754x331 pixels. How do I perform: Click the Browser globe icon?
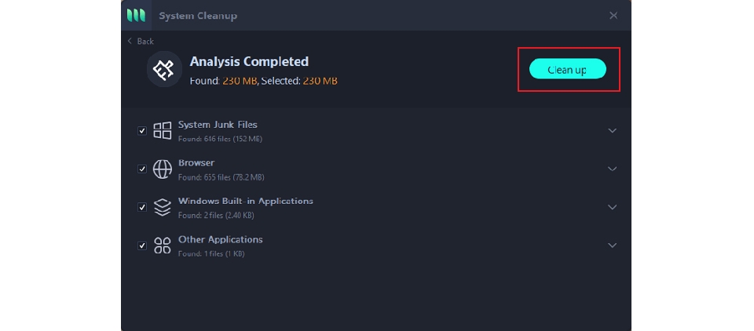point(163,169)
